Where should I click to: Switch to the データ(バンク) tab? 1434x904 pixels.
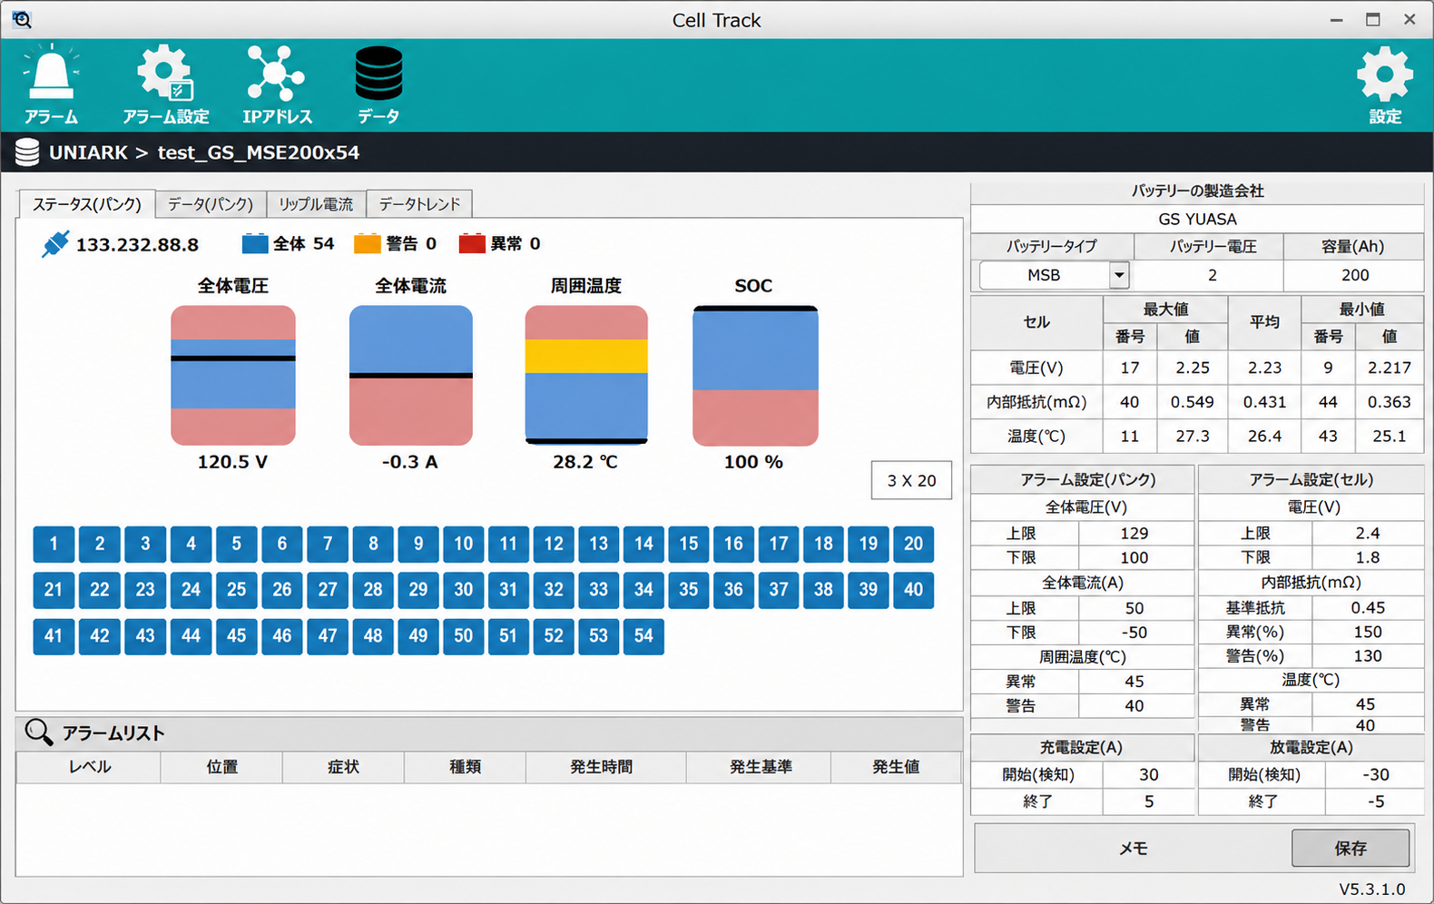tap(211, 203)
